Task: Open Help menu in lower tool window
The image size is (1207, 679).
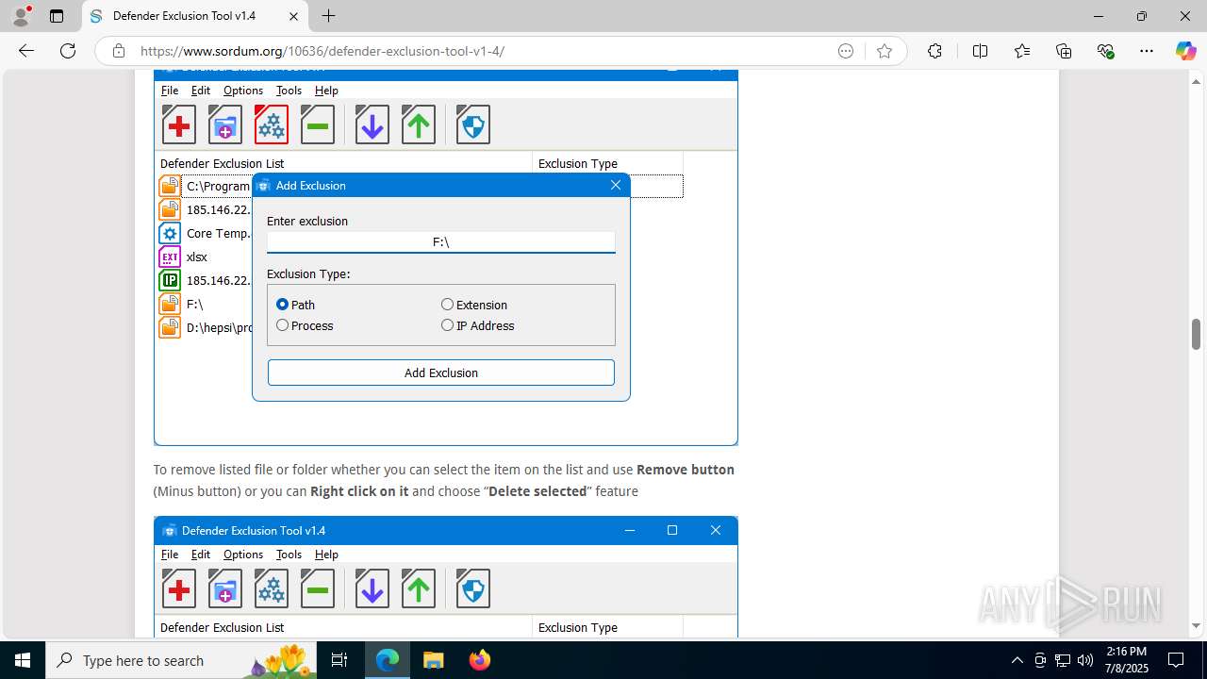Action: pyautogui.click(x=326, y=555)
